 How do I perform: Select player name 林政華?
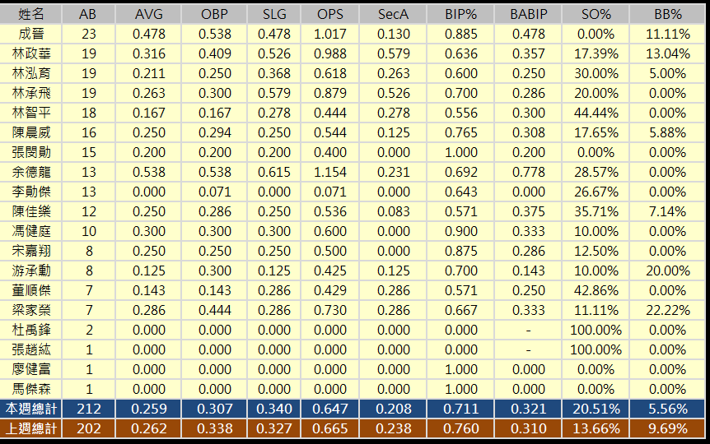[31, 53]
